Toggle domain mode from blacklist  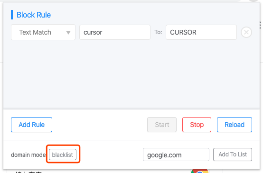63,155
